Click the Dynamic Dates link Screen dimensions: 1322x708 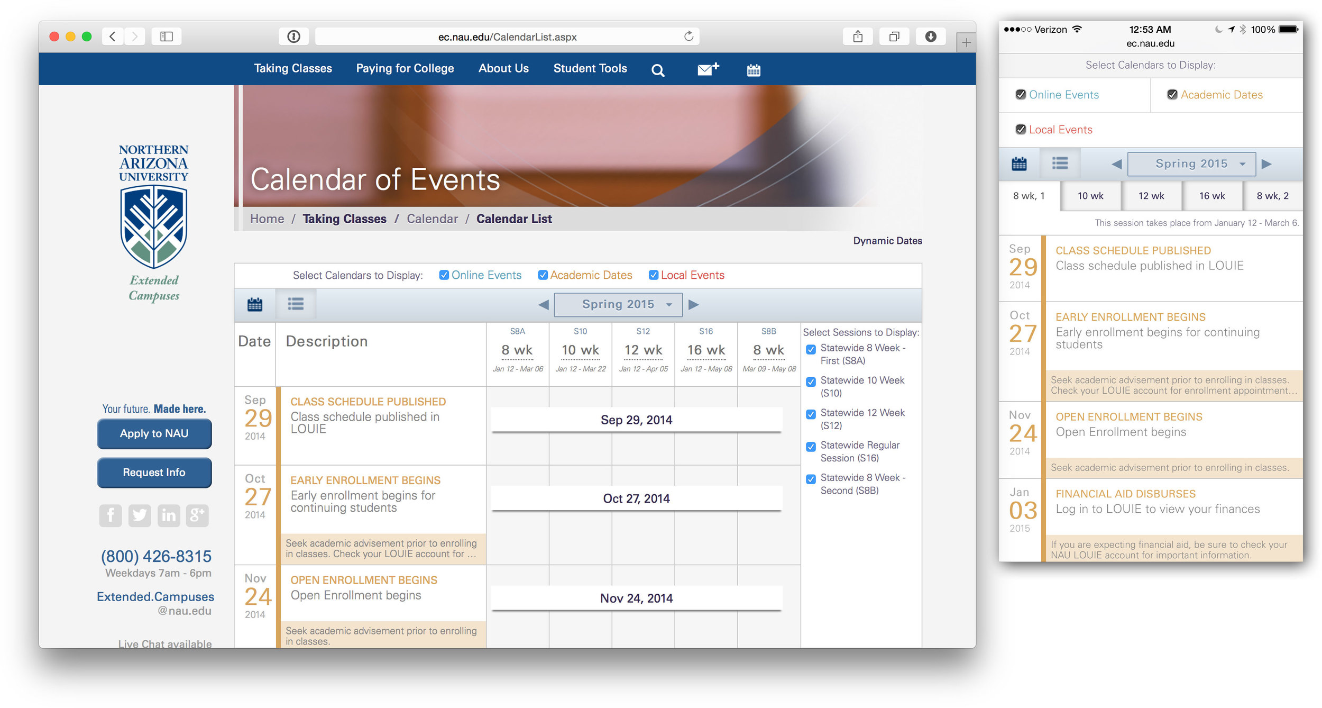(x=887, y=241)
